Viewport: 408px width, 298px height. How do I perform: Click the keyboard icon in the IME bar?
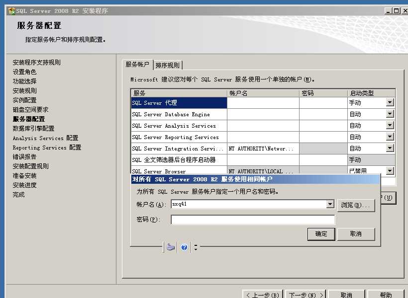coord(171,247)
